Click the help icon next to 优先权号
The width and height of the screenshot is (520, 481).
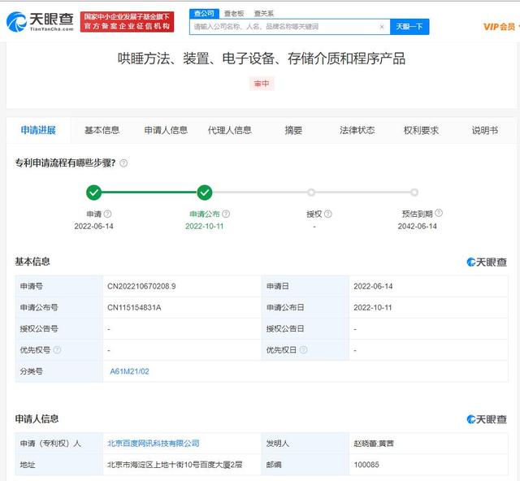click(x=57, y=350)
